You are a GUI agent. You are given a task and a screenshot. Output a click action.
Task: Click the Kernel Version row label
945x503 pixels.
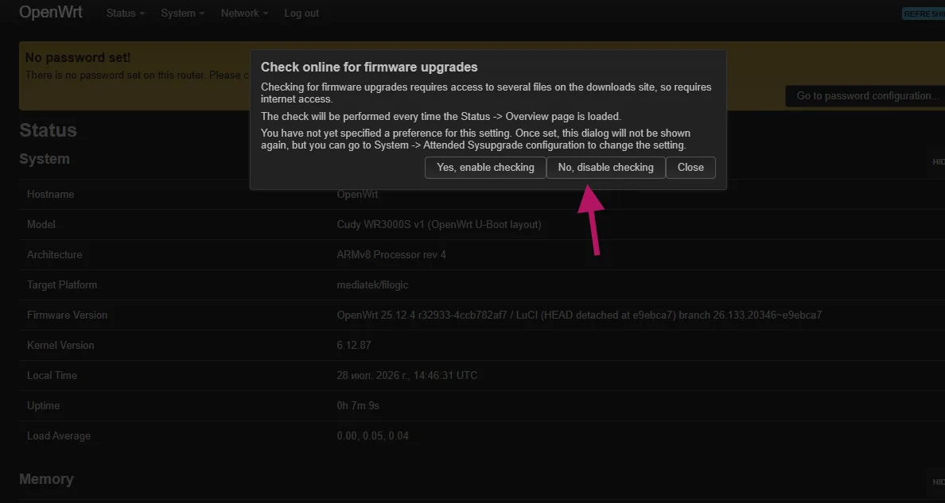60,345
